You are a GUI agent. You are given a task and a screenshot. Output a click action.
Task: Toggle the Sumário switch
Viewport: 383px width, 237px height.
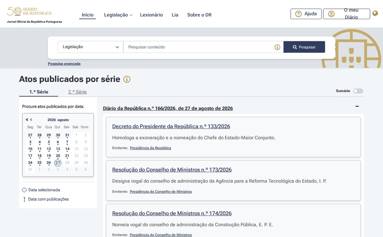[x=358, y=91]
